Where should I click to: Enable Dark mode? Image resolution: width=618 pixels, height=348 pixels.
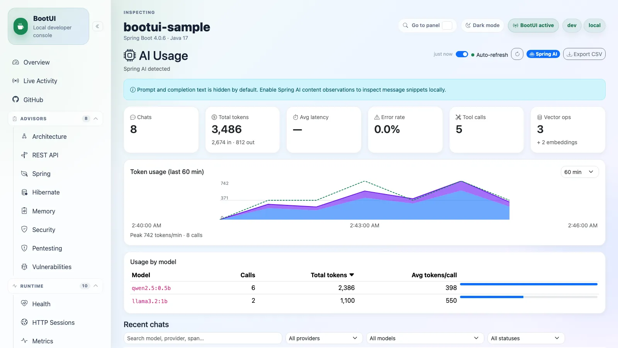tap(482, 26)
